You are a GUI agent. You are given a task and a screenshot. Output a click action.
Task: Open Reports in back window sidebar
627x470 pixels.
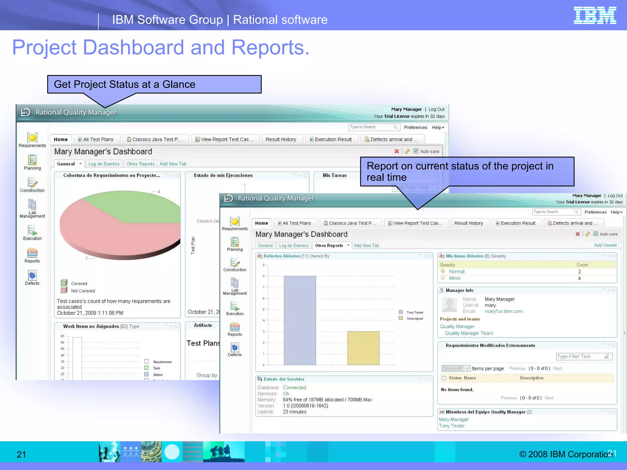(x=32, y=255)
